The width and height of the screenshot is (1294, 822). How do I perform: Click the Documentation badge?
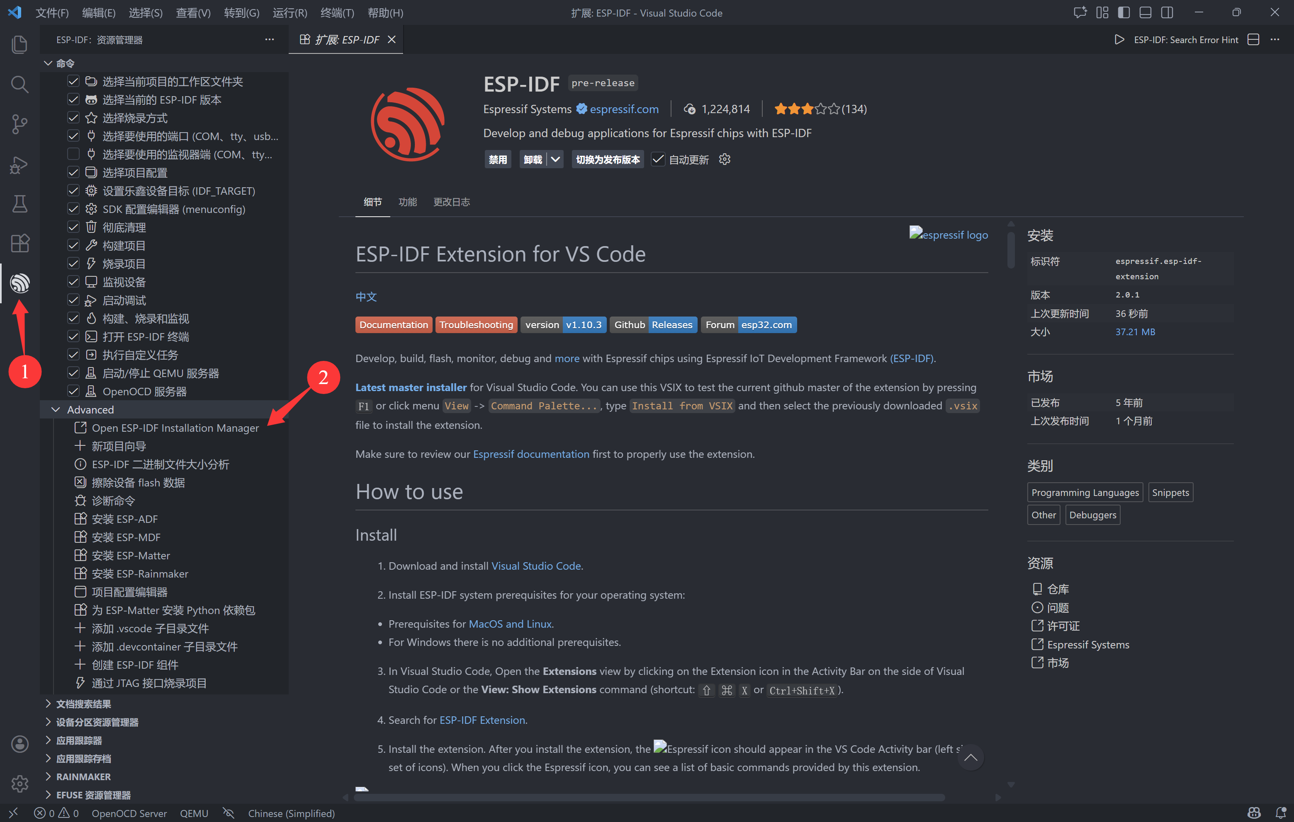click(393, 325)
